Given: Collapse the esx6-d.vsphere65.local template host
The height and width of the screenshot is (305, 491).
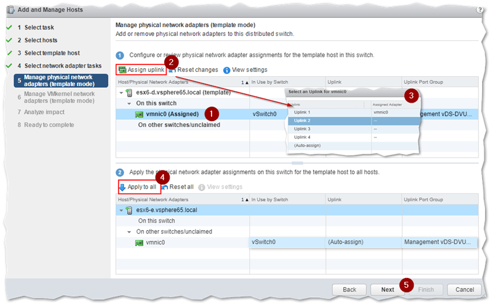Looking at the screenshot, I should [121, 93].
